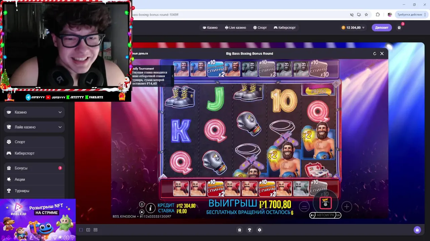This screenshot has width=430, height=241.
Task: Open Live казино in top navigation
Action: tap(235, 27)
